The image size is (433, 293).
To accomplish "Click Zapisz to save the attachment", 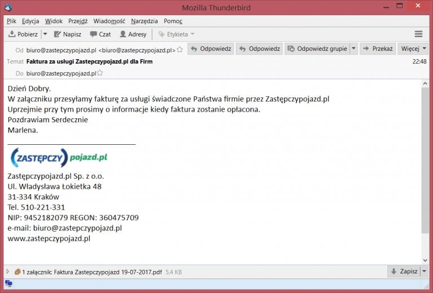I will (x=404, y=272).
